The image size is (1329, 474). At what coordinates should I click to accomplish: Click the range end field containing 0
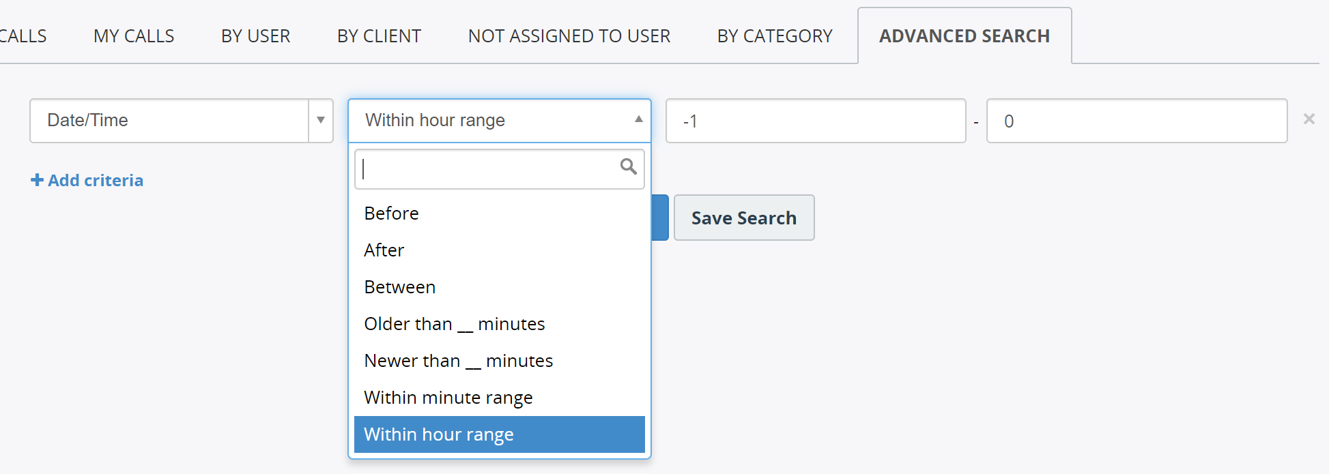point(1137,121)
